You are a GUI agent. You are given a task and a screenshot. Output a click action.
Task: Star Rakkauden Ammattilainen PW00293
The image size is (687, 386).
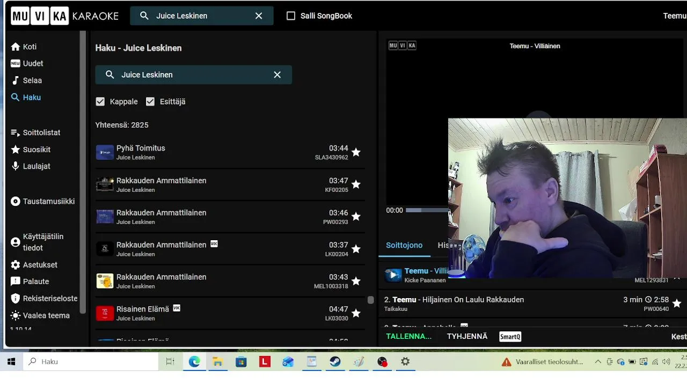pyautogui.click(x=356, y=217)
